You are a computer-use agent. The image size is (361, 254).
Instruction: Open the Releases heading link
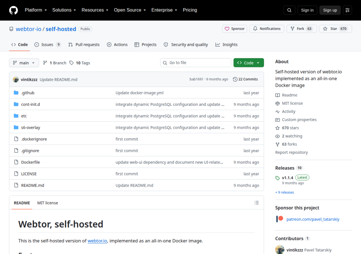285,168
